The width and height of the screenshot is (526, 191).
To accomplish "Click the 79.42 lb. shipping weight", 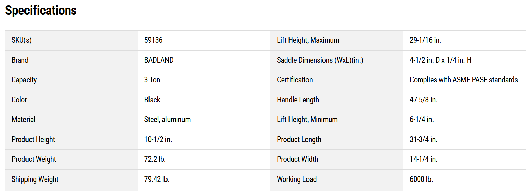I will click(x=157, y=179).
